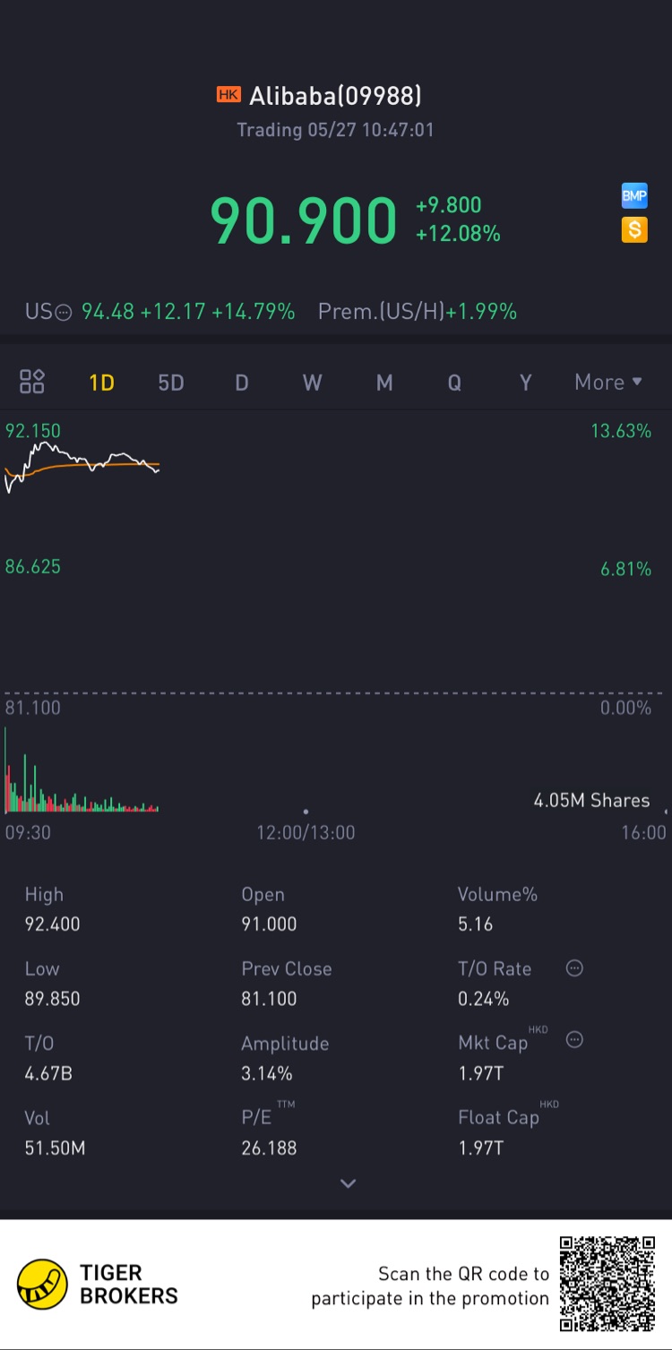Tap the info icon beside Mkt Cap
The height and width of the screenshot is (1350, 672).
point(575,1039)
